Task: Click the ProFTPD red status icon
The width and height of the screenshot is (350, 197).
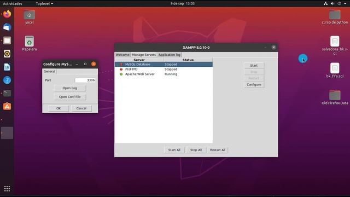Action: [x=121, y=69]
